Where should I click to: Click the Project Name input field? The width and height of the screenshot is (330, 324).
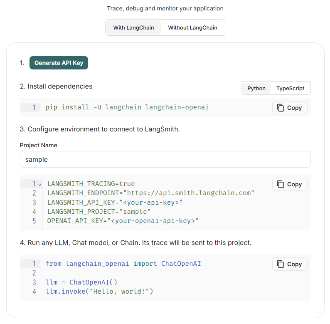pos(165,159)
